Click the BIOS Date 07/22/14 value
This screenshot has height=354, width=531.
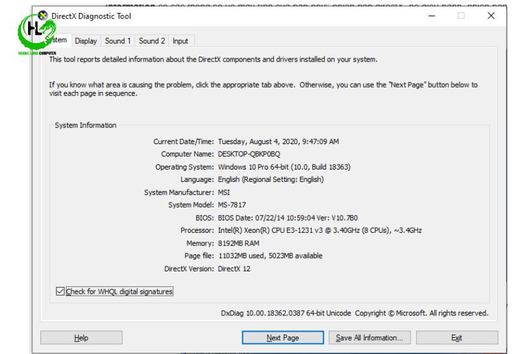coord(288,218)
